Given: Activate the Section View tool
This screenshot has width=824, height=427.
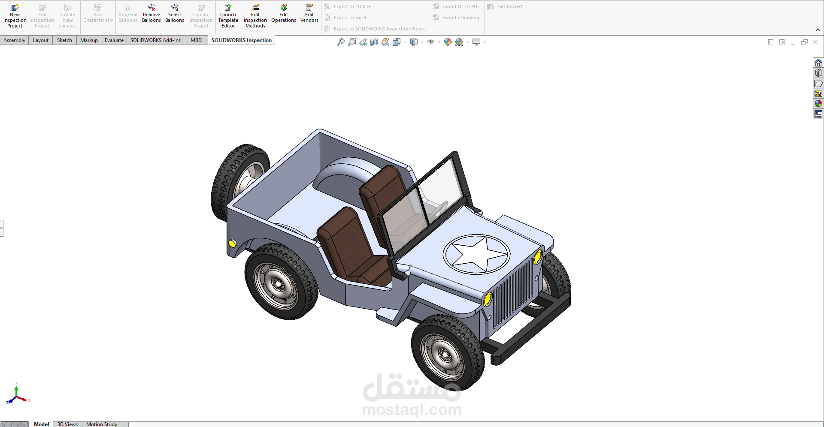Looking at the screenshot, I should [374, 42].
